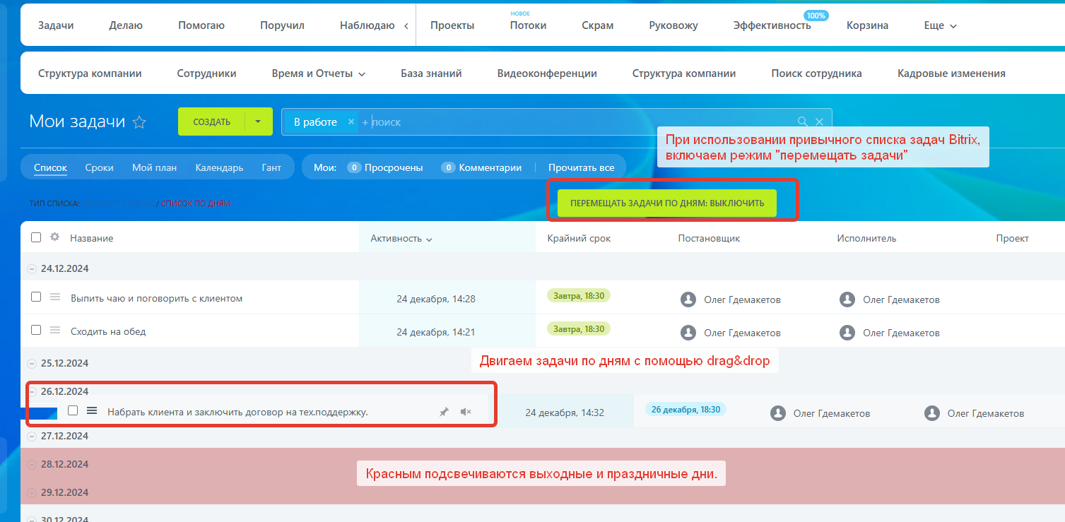Image resolution: width=1065 pixels, height=522 pixels.
Task: Tick the select-all tasks checkbox
Action: pyautogui.click(x=36, y=237)
